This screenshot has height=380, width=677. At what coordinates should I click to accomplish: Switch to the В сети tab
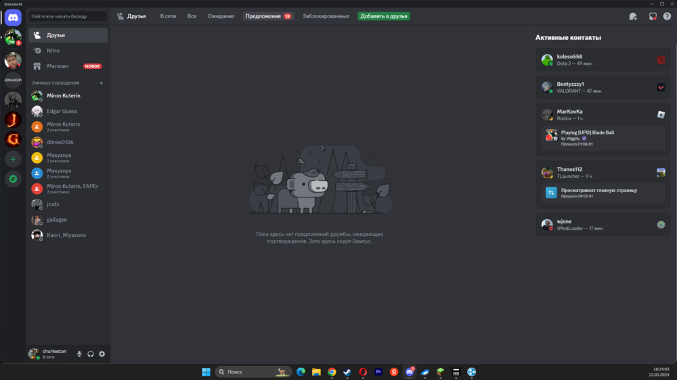click(x=168, y=16)
